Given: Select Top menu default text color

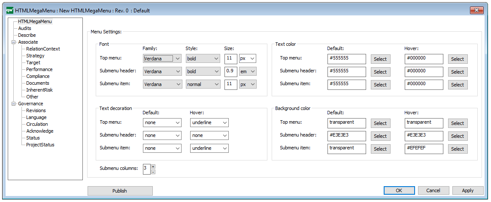Looking at the screenshot, I should (x=380, y=59).
